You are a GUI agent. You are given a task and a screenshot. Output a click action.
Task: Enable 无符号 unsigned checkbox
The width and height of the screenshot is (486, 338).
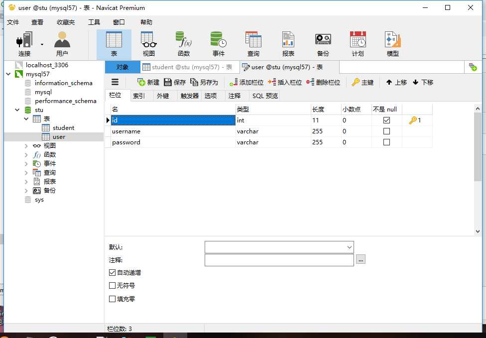point(112,286)
